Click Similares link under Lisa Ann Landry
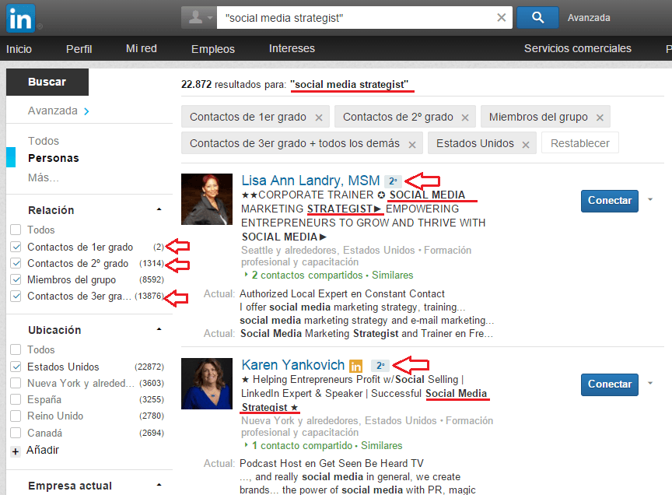Screen dimensions: 672x495 click(x=392, y=275)
